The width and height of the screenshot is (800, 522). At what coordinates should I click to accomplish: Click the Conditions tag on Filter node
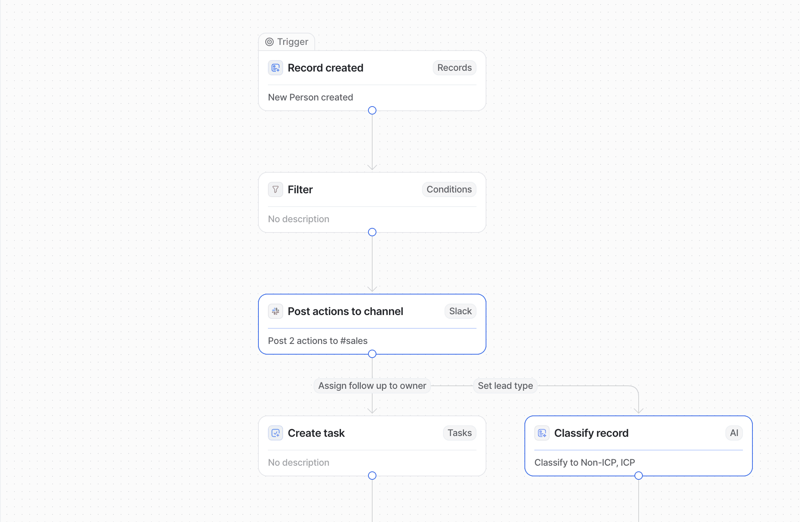coord(448,189)
